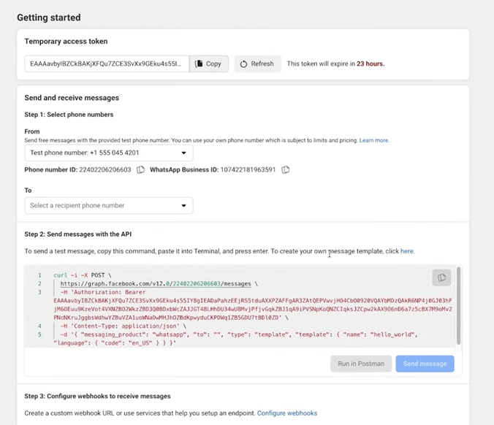494x425 pixels.
Task: Copy the curl command with code-block icon
Action: 441,277
